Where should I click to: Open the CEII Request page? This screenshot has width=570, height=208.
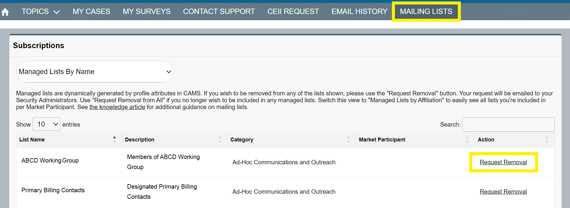pyautogui.click(x=293, y=12)
